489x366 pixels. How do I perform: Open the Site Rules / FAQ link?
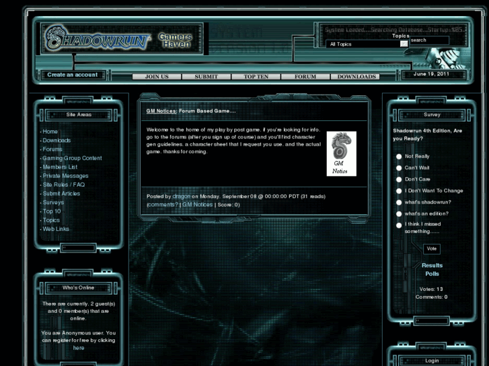click(x=64, y=185)
